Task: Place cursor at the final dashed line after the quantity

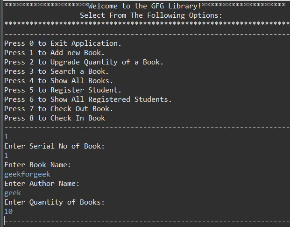Action: click(x=147, y=221)
